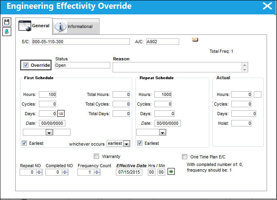This screenshot has width=277, height=200.
Task: Click Repeat Schedule Cycles field
Action: (163, 104)
